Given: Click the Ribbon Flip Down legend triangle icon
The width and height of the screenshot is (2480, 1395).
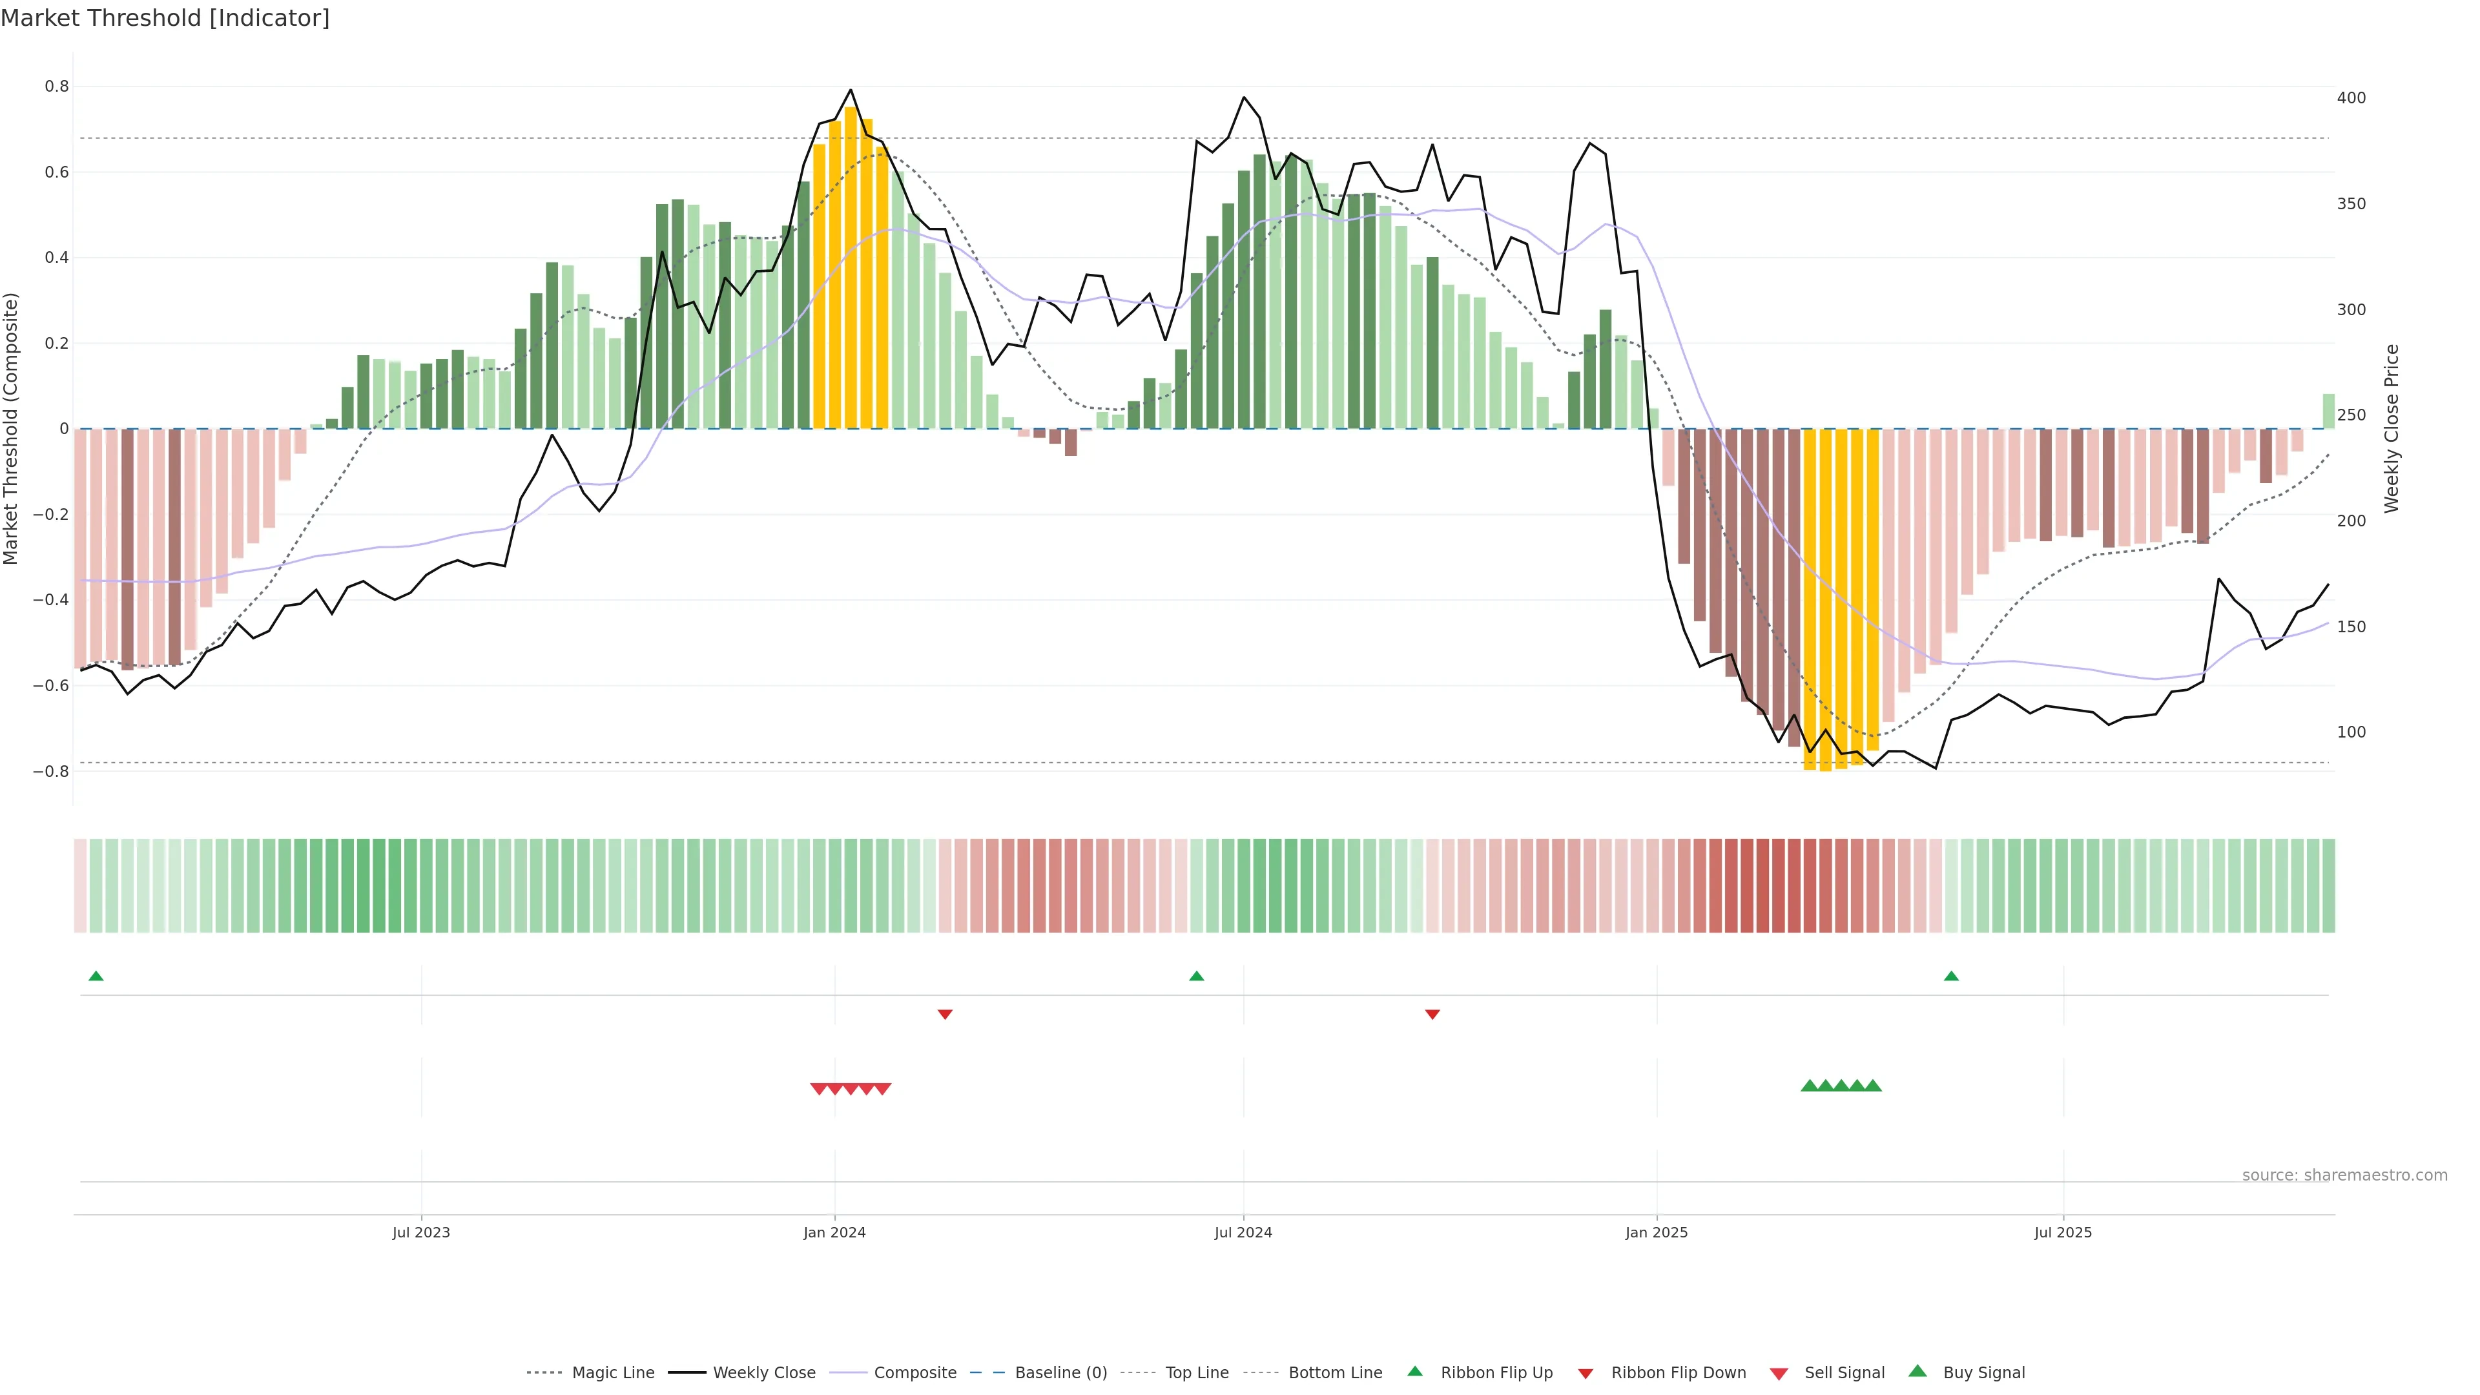Looking at the screenshot, I should pyautogui.click(x=1586, y=1373).
